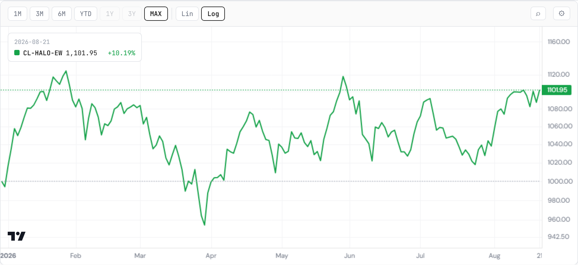Click the 980.00 price axis label

[x=559, y=201]
